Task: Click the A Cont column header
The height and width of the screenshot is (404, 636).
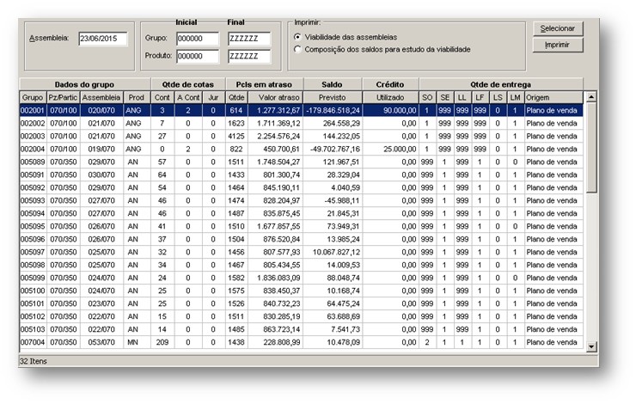Action: click(188, 97)
